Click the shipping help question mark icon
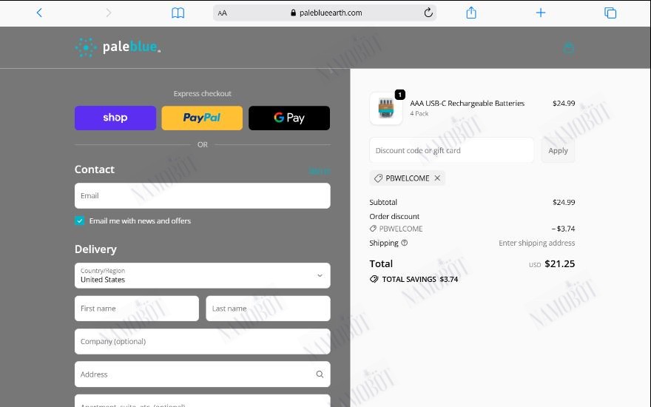The width and height of the screenshot is (651, 407). tap(404, 243)
